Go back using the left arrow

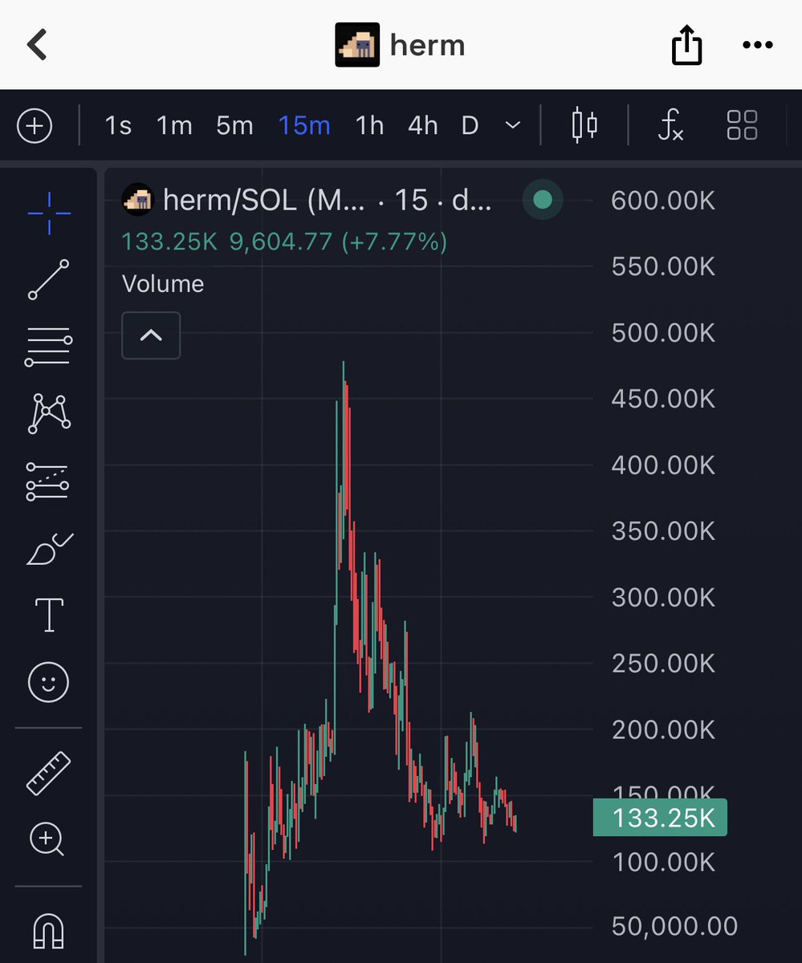[x=37, y=45]
